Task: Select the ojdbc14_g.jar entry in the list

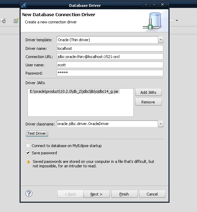Action: (74, 91)
